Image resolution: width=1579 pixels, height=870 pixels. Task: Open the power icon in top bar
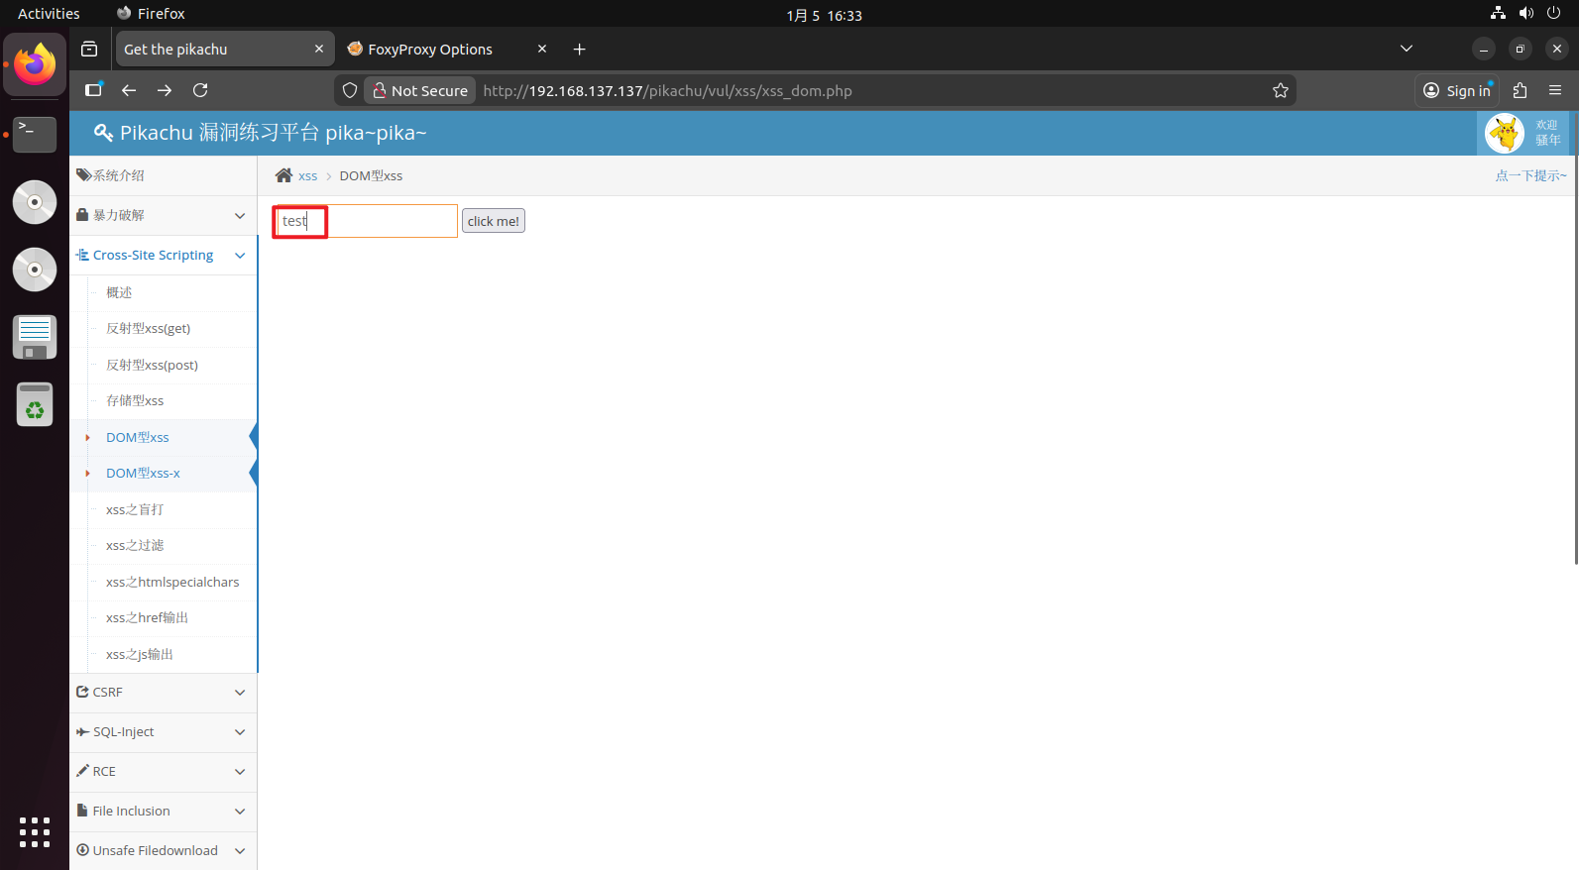pos(1553,13)
